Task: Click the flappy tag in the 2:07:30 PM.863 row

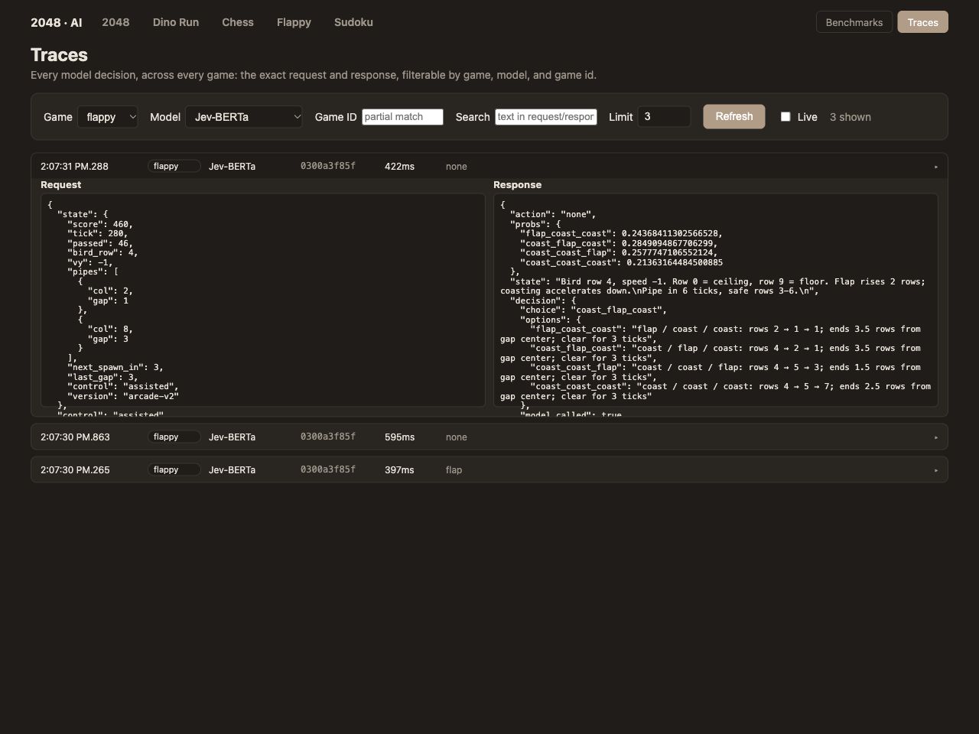Action: pos(174,437)
